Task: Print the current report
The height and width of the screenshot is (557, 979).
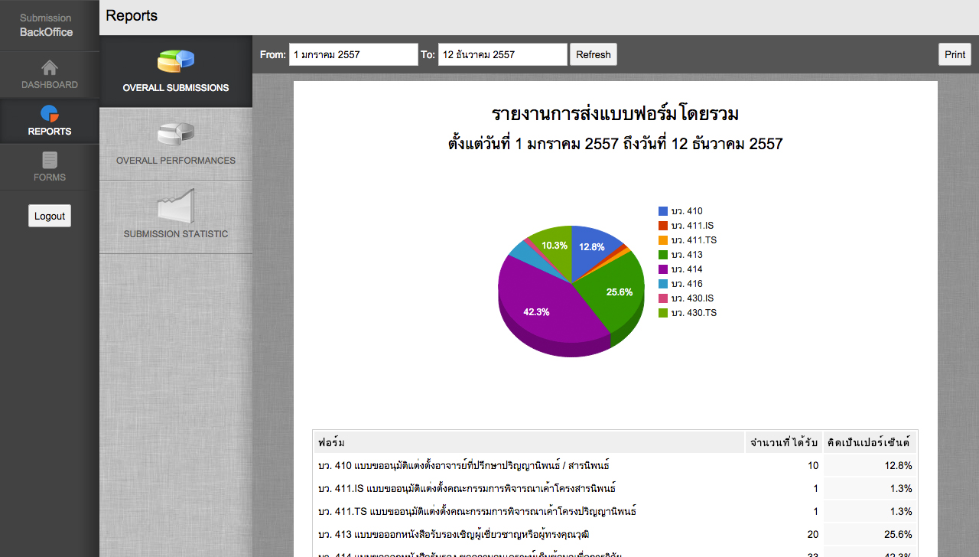Action: click(x=955, y=54)
